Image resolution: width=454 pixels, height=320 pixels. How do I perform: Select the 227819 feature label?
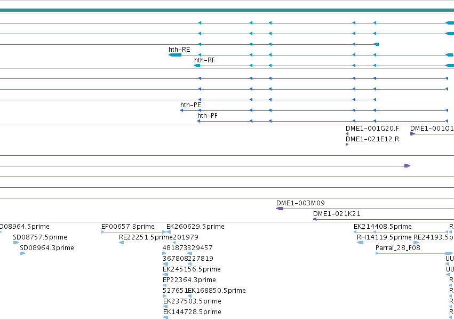[x=201, y=259]
